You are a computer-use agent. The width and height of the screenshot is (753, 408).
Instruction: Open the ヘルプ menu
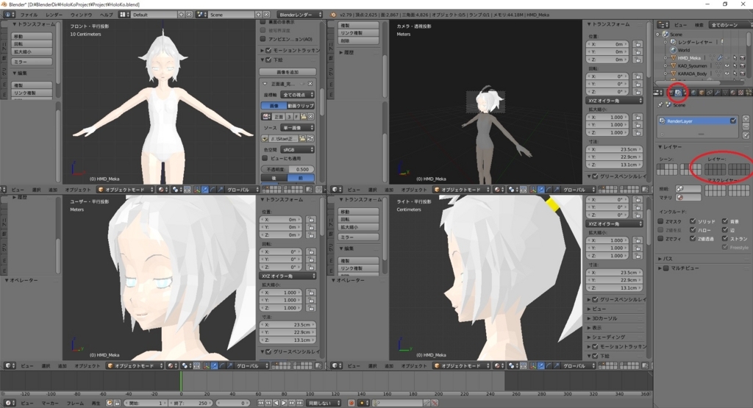[106, 15]
